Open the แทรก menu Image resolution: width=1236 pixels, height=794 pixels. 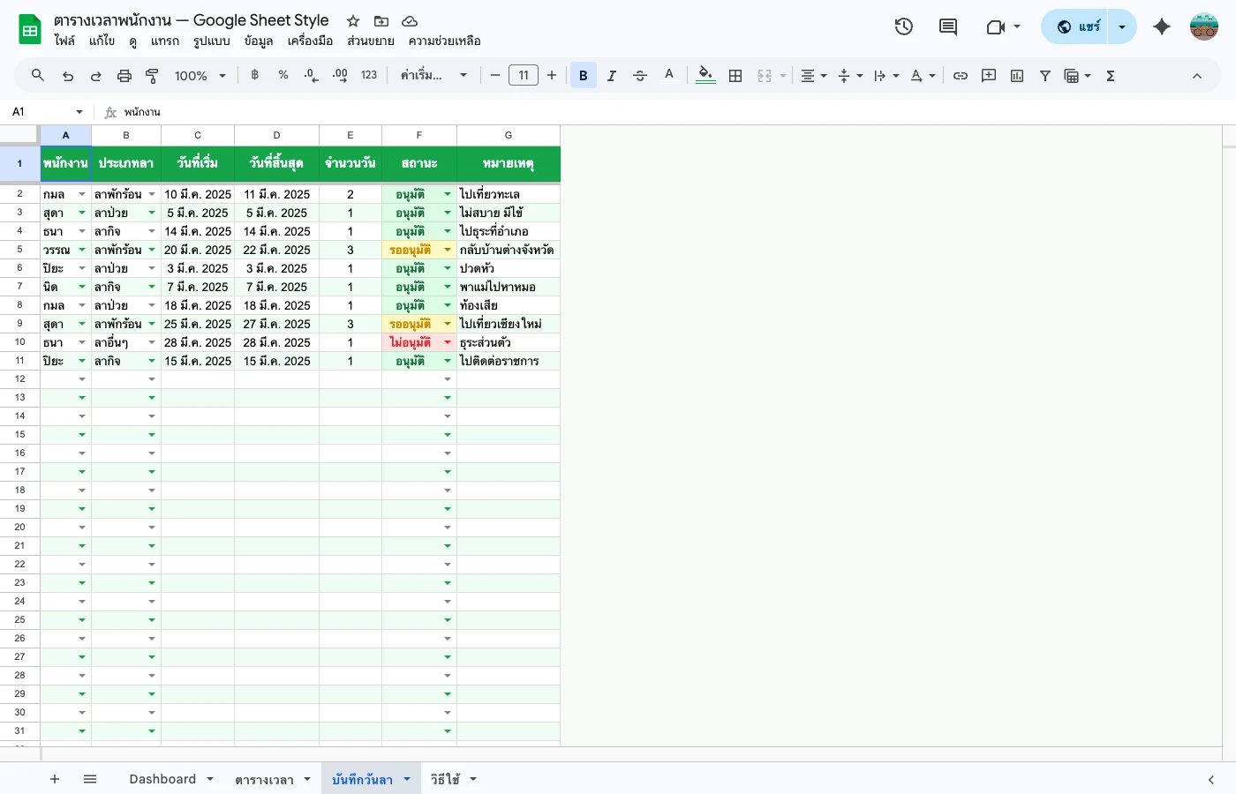click(165, 41)
